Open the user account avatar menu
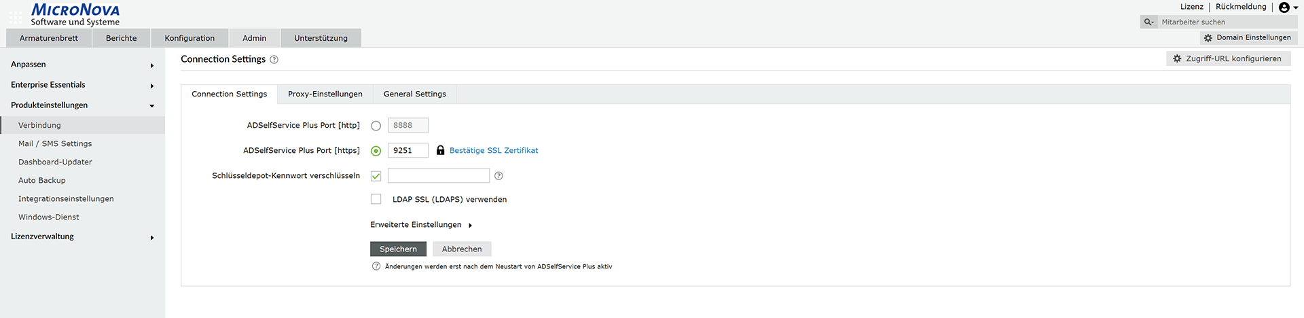This screenshot has height=318, width=1304. [1288, 7]
